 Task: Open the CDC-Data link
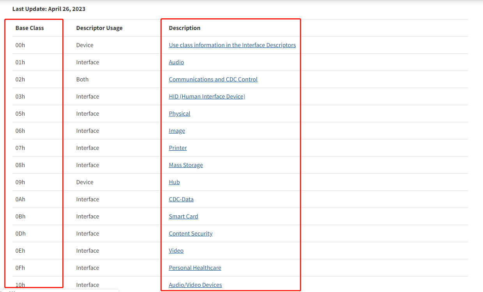pos(181,199)
